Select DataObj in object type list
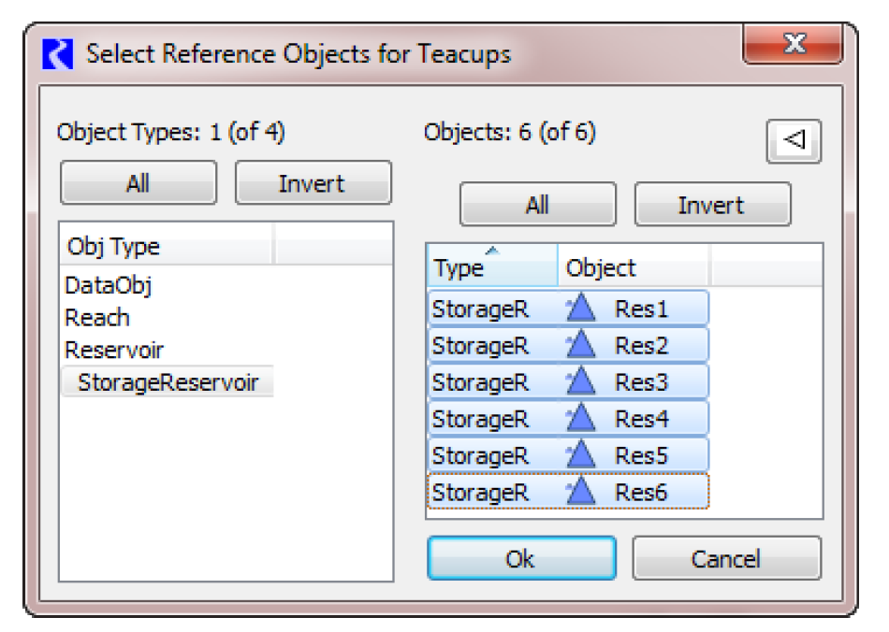889x632 pixels. (108, 286)
